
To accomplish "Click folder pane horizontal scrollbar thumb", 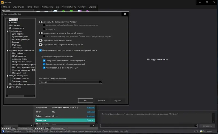I will [11, 126].
